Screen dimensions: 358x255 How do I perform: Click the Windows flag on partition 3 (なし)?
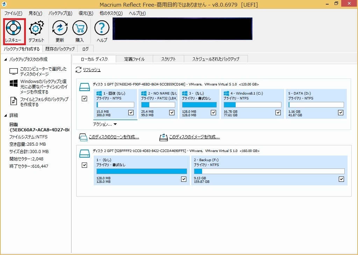coord(185,93)
